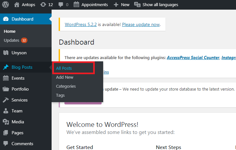Click the Blog Posts pushpin icon

pyautogui.click(x=6, y=67)
